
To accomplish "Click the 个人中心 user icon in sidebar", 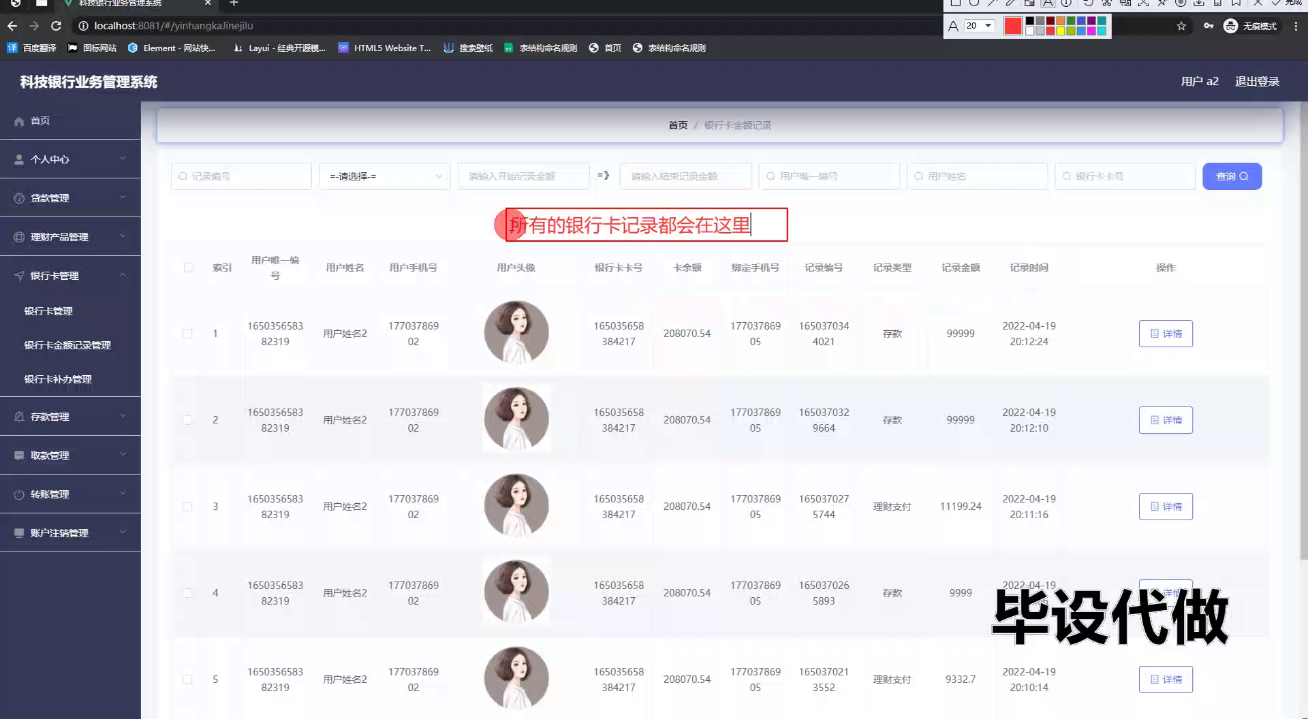I will pyautogui.click(x=19, y=159).
